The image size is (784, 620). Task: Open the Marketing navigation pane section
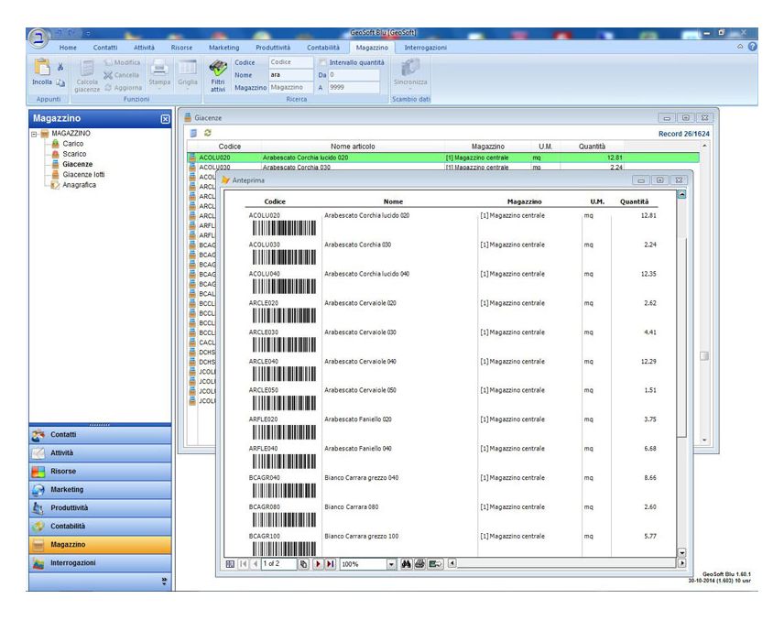(x=100, y=490)
